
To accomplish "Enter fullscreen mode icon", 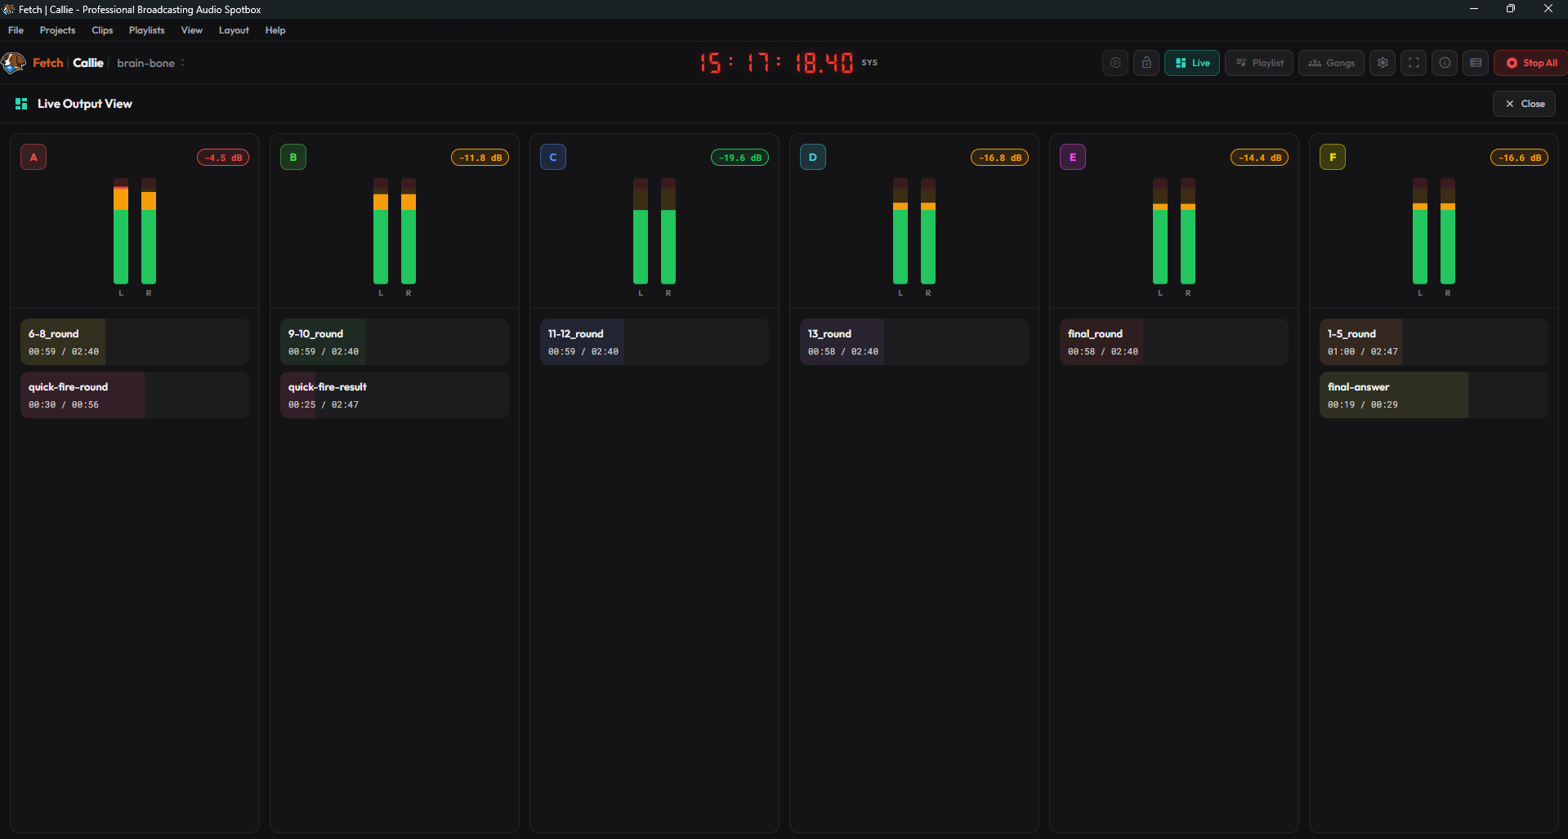I will coord(1414,63).
